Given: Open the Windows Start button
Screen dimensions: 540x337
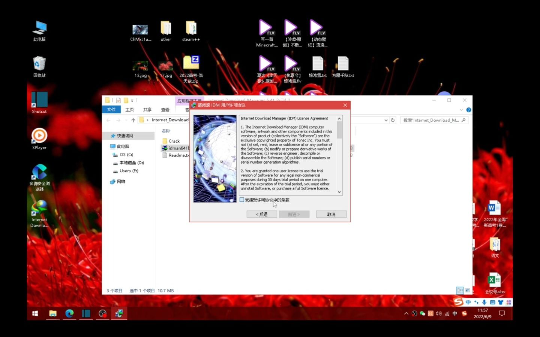Looking at the screenshot, I should (x=35, y=313).
